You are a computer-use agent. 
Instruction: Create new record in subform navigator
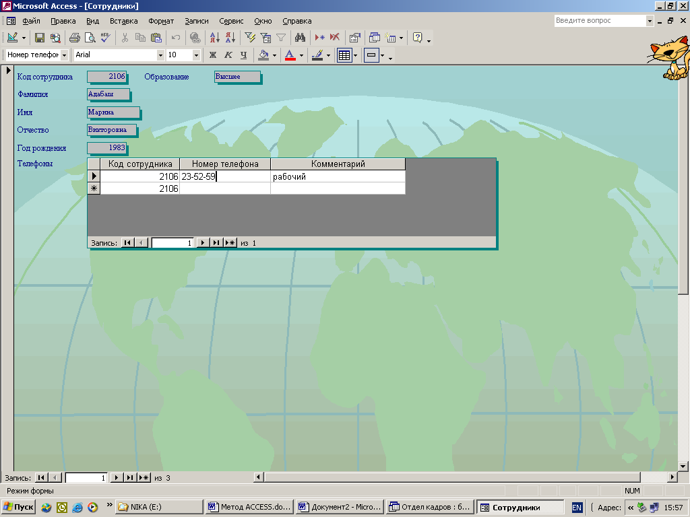(x=230, y=242)
